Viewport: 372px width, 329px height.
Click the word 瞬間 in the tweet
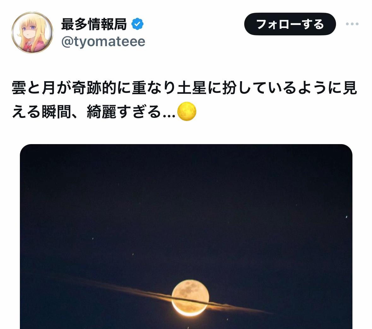click(x=57, y=112)
